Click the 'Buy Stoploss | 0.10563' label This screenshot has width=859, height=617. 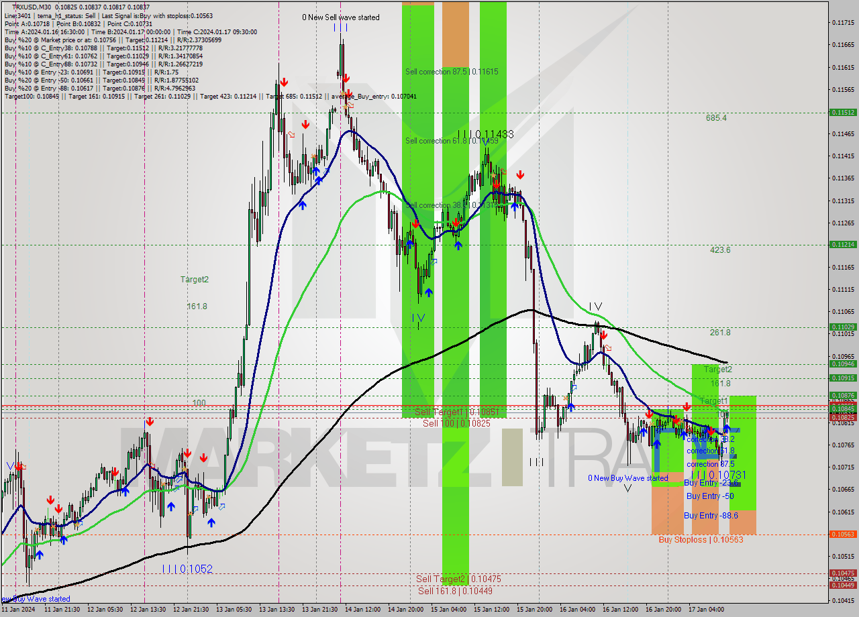(x=701, y=539)
